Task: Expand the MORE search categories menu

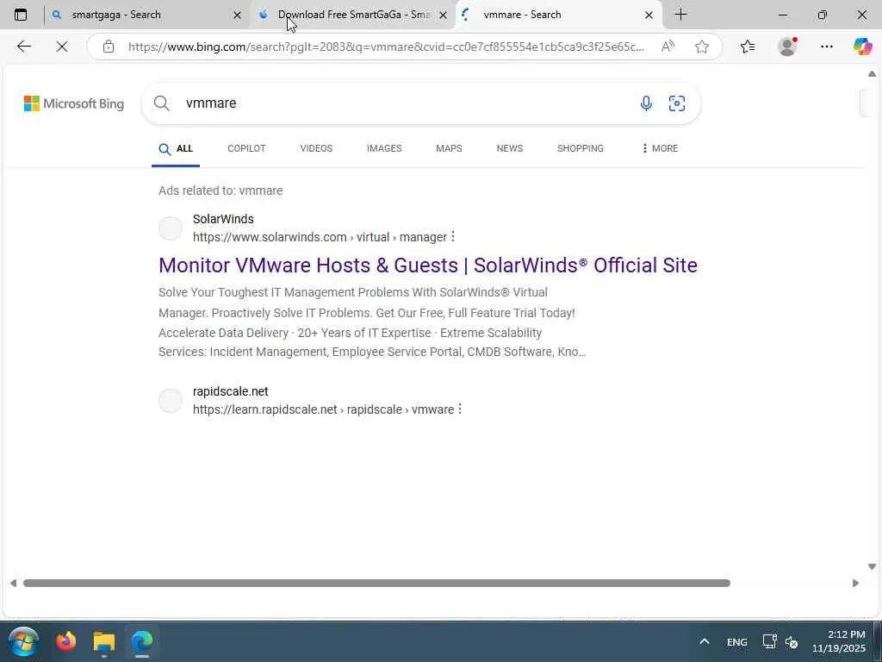Action: 660,148
